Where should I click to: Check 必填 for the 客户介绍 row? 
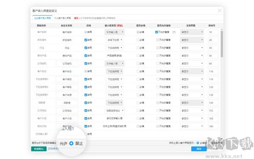pos(138,119)
